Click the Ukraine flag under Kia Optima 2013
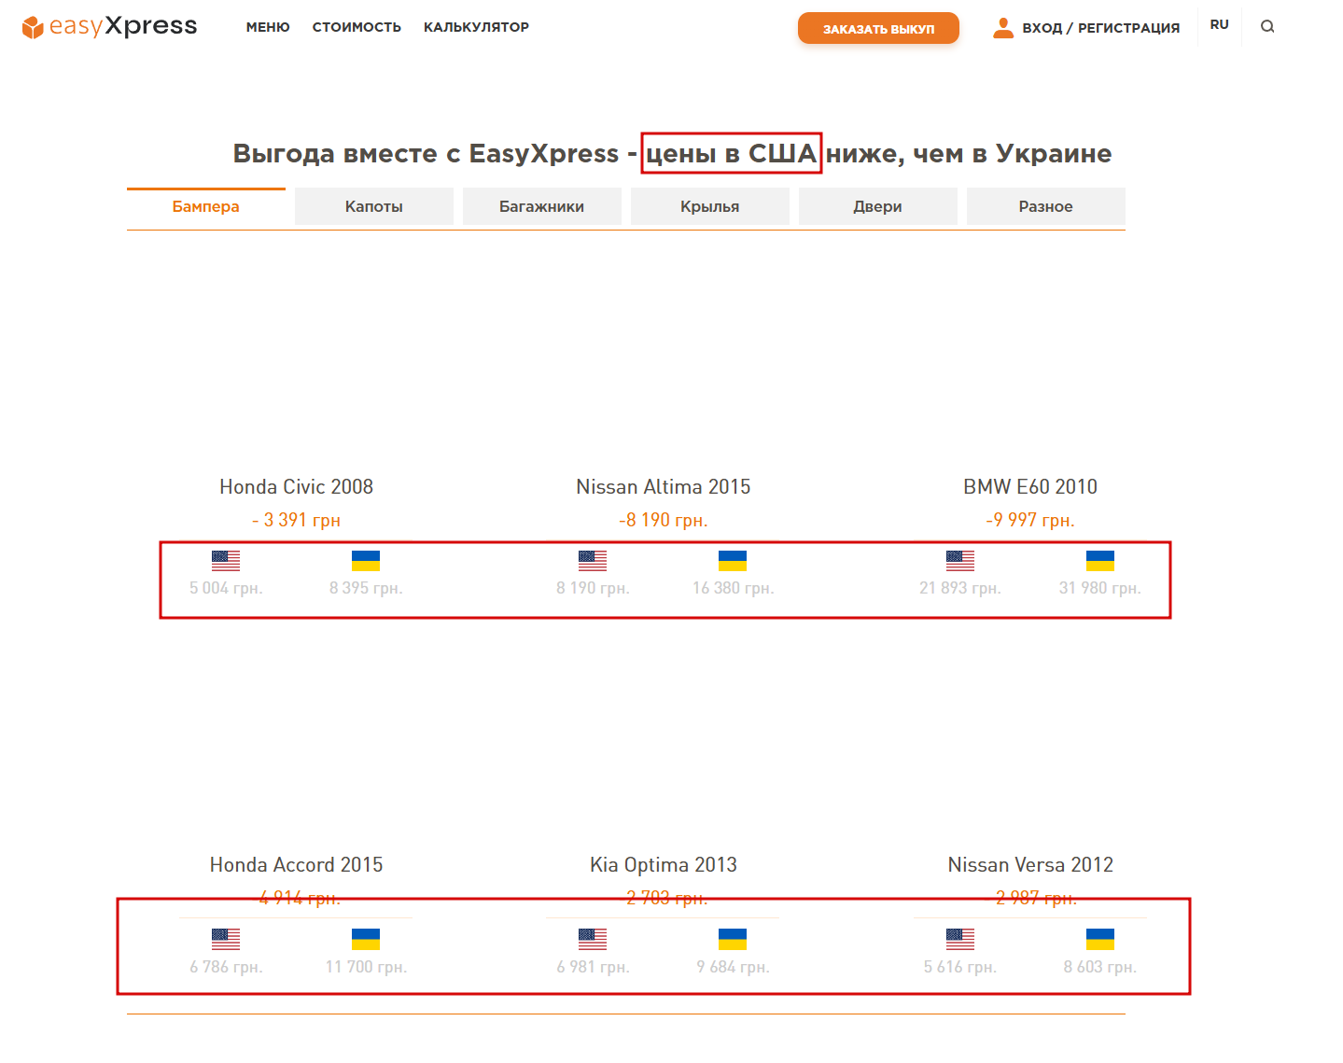Screen dimensions: 1343x1063 click(733, 939)
